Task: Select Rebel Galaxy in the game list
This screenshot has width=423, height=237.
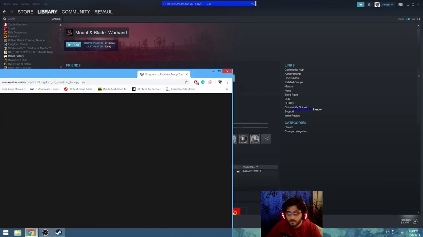Action: 16,56
